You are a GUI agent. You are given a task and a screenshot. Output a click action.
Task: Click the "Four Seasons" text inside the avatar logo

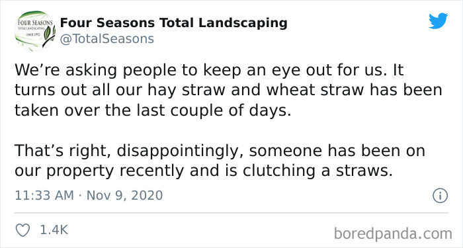pos(35,23)
